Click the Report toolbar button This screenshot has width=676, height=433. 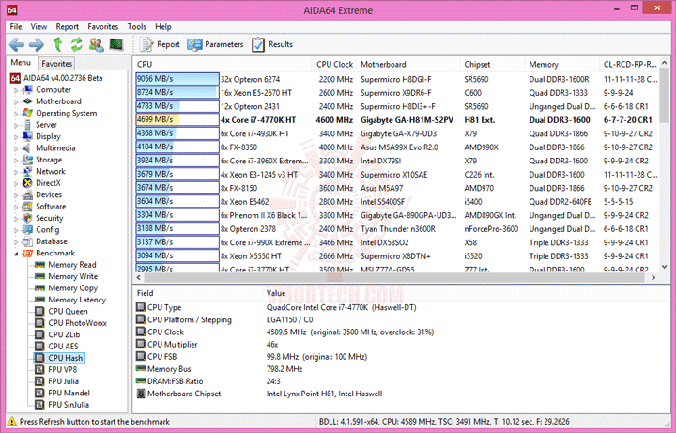[x=160, y=44]
